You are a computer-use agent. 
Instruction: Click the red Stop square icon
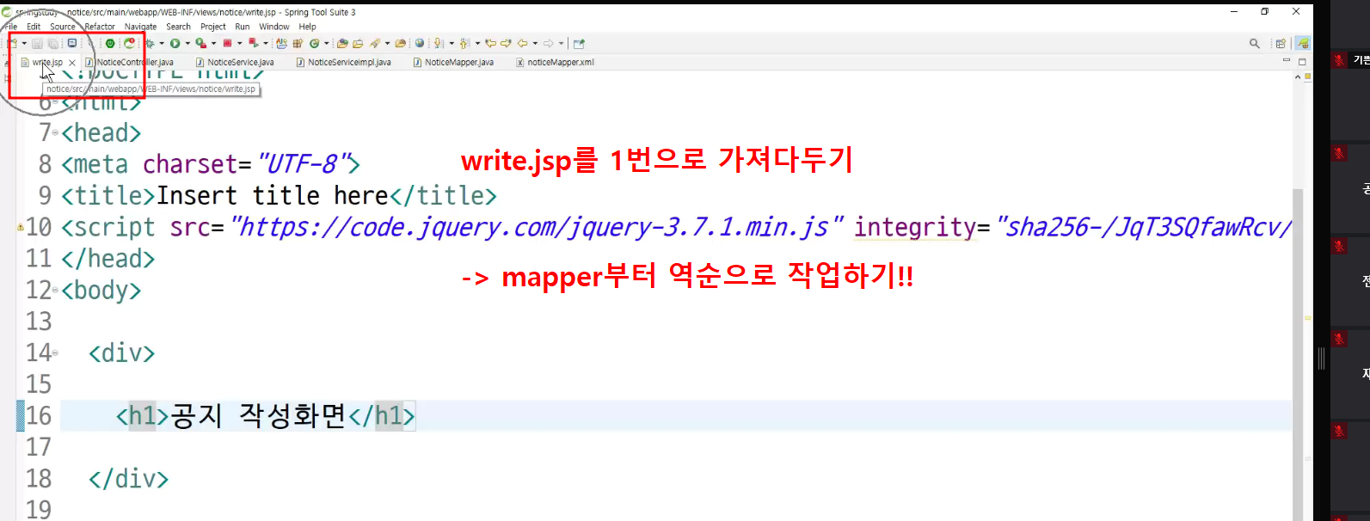pos(227,43)
